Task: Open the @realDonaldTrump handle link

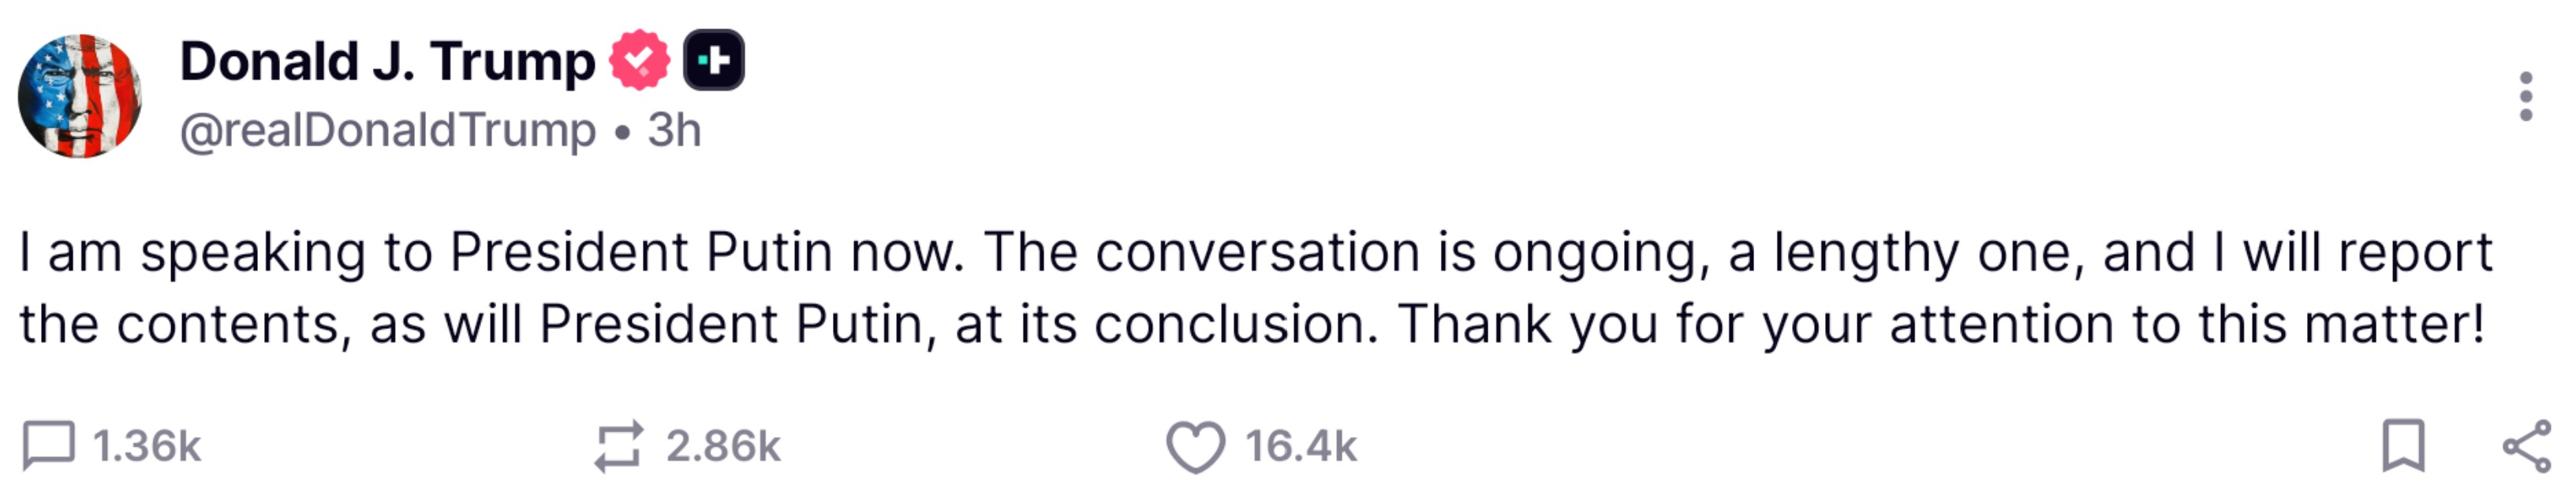Action: tap(388, 130)
